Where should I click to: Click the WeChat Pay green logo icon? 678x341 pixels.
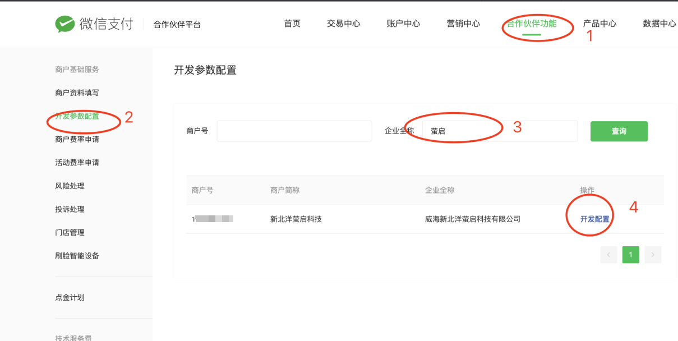[64, 24]
